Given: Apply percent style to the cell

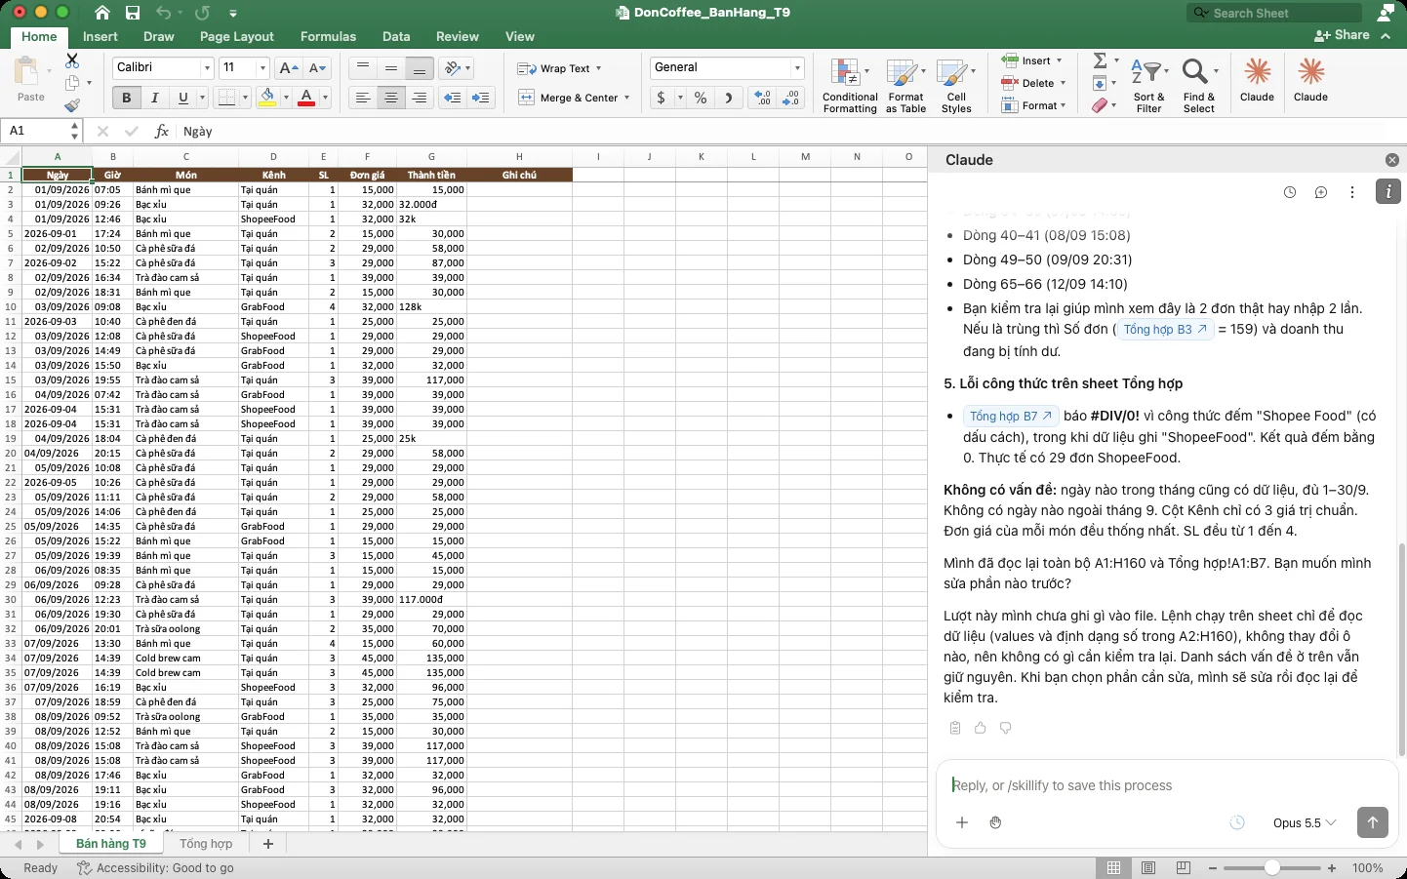Looking at the screenshot, I should [701, 98].
